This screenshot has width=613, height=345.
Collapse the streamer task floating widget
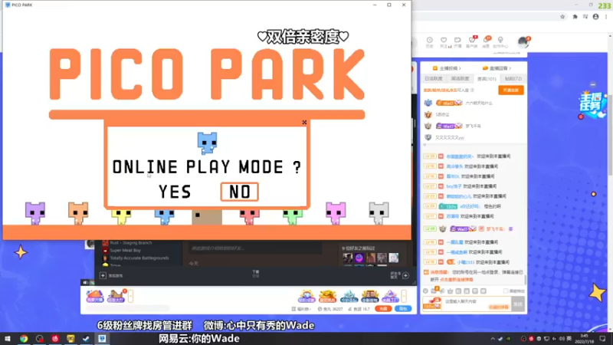click(x=593, y=84)
